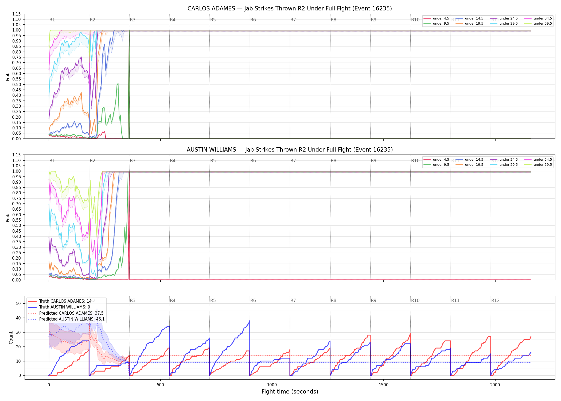Image resolution: width=561 pixels, height=401 pixels.
Task: Click the 'Prob' y-axis label of Carlos Adames chart
Action: click(8, 76)
